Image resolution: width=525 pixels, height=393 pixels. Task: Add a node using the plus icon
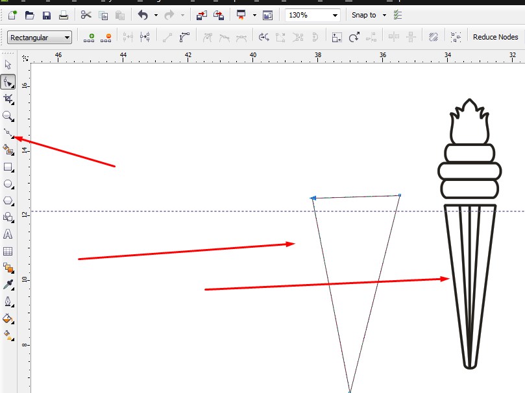89,37
